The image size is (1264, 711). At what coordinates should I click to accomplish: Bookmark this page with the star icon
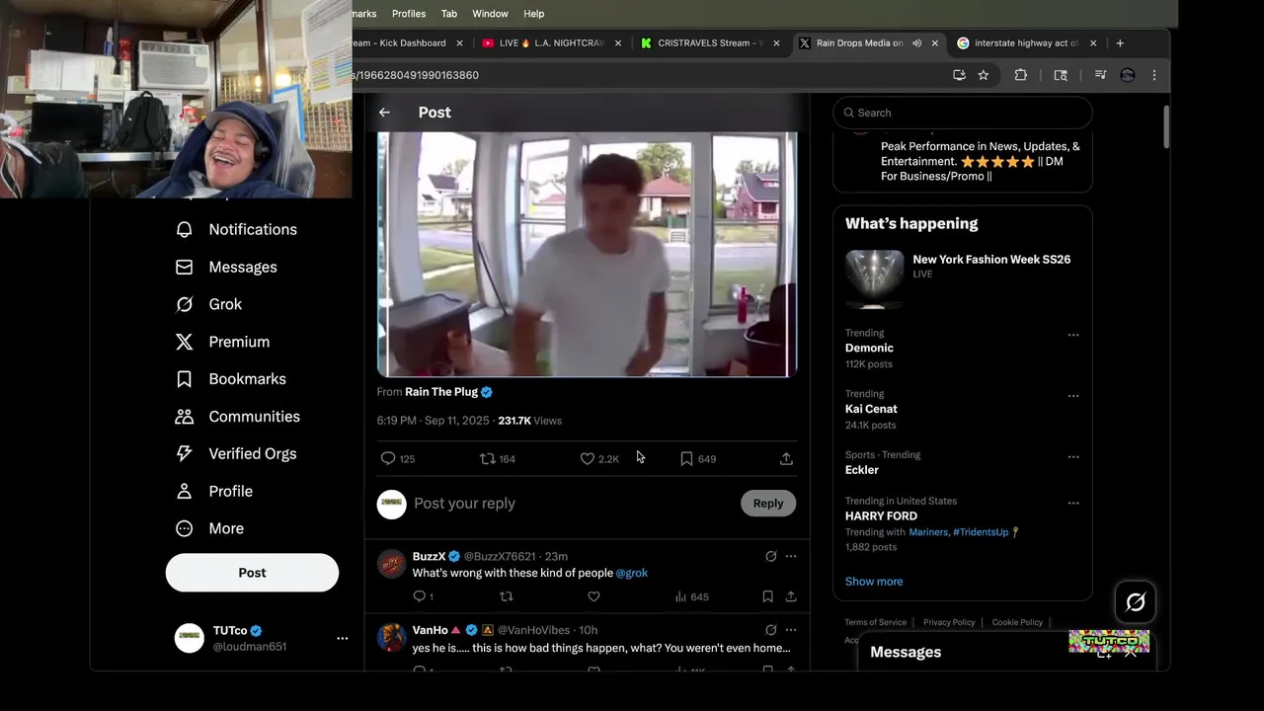[984, 75]
